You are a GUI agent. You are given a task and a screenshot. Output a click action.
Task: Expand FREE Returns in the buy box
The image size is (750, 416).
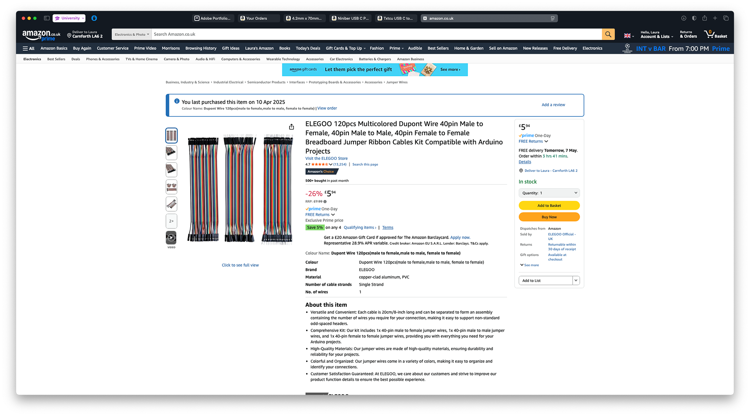click(x=533, y=142)
